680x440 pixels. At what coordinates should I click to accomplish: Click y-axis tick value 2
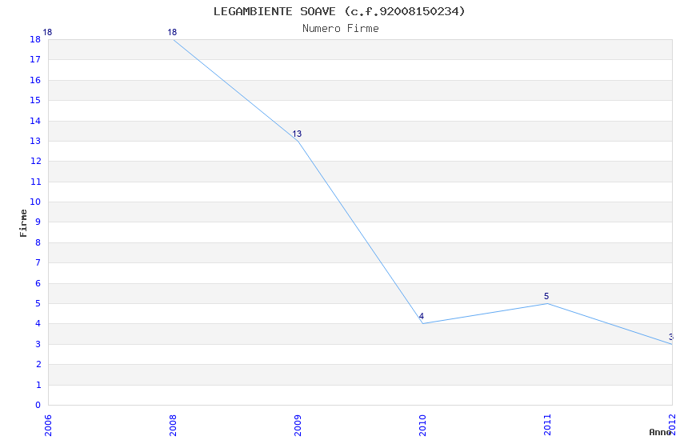[38, 365]
